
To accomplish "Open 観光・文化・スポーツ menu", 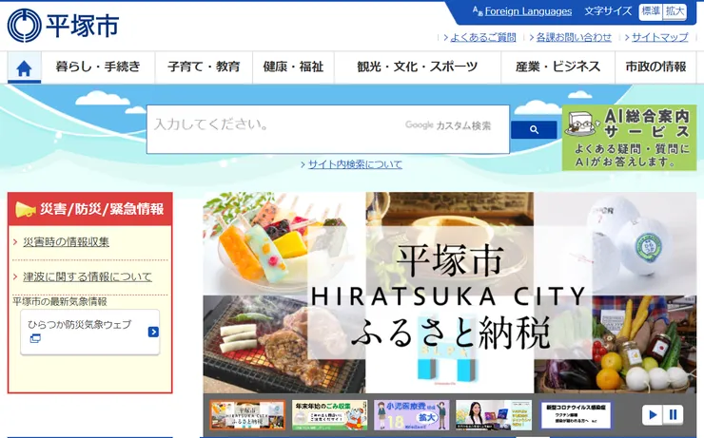I will click(418, 67).
